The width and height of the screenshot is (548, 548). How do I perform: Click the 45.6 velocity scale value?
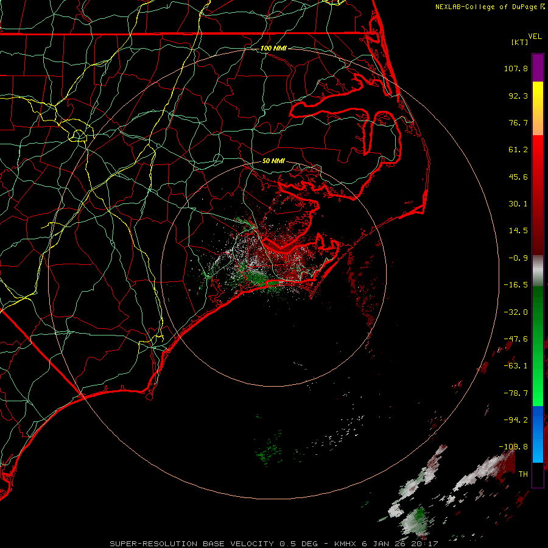[x=518, y=177]
